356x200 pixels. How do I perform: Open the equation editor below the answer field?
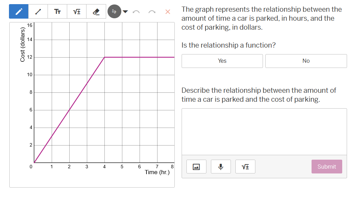tap(245, 167)
